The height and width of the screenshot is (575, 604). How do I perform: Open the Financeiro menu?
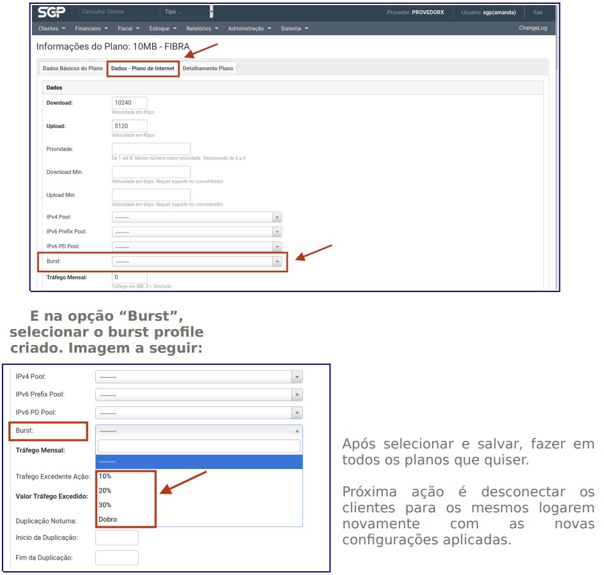click(x=91, y=29)
